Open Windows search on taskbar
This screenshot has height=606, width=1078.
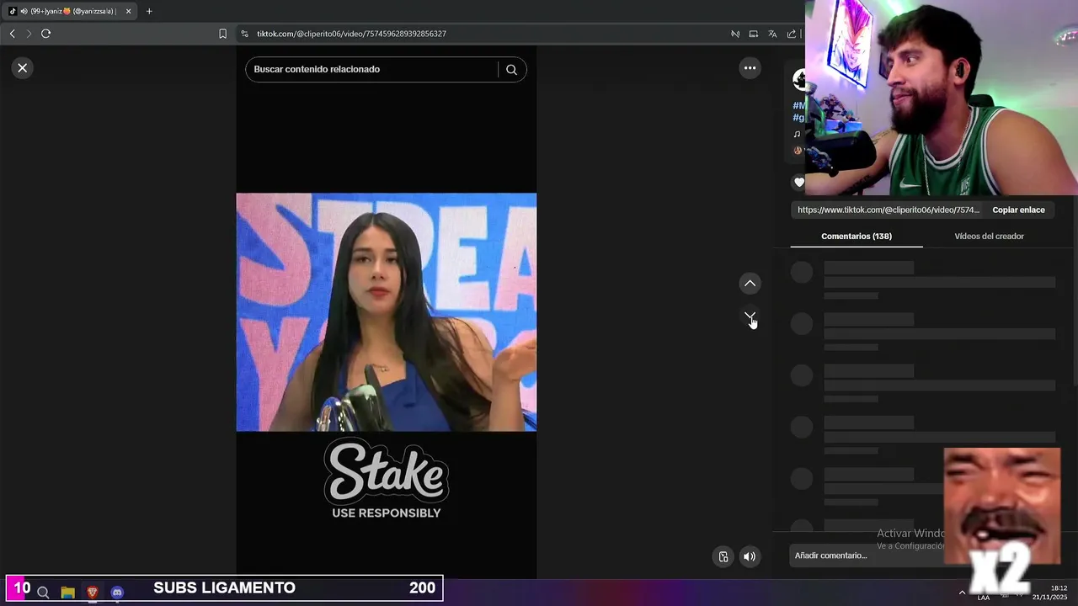click(43, 593)
